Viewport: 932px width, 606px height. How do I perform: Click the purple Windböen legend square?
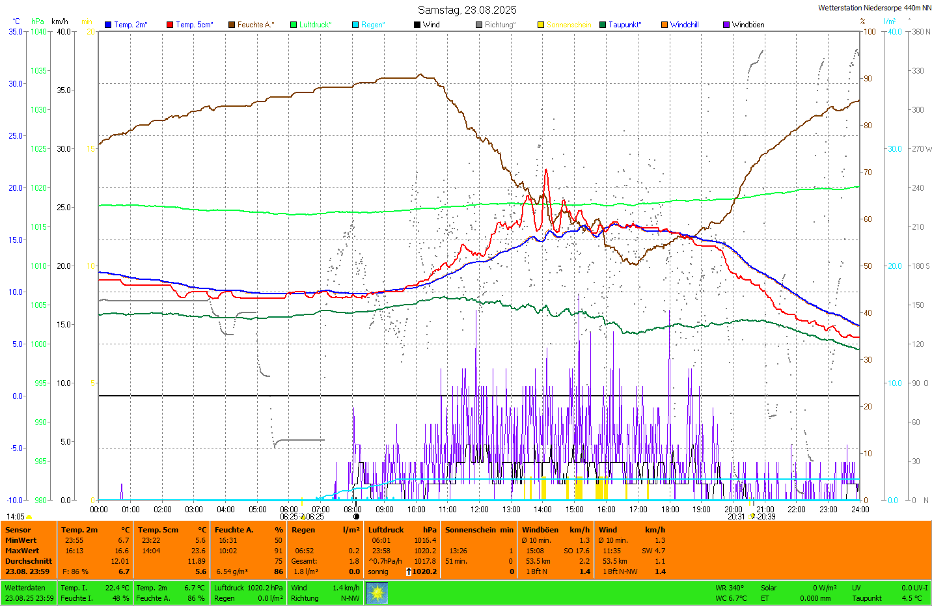pyautogui.click(x=726, y=25)
